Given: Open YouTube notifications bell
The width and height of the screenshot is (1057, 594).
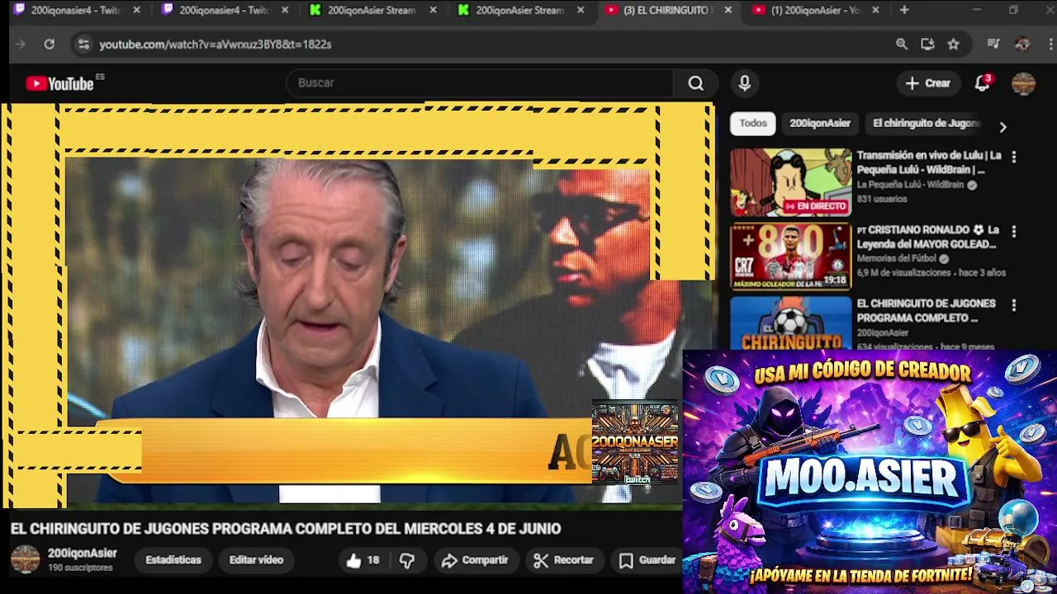Looking at the screenshot, I should coord(982,83).
